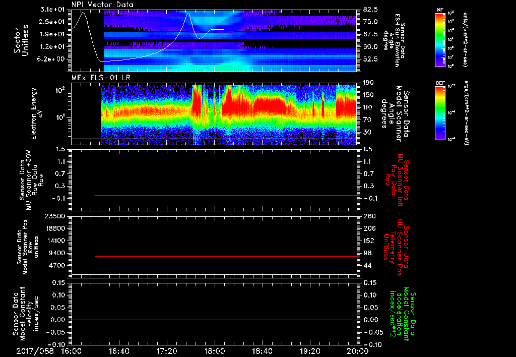Viewport: 516px width, 357px height.
Task: Click the 1.9e+01 sector tick label
Action: (52, 34)
